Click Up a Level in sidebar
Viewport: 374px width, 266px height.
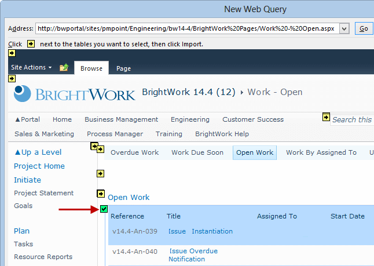[38, 152]
